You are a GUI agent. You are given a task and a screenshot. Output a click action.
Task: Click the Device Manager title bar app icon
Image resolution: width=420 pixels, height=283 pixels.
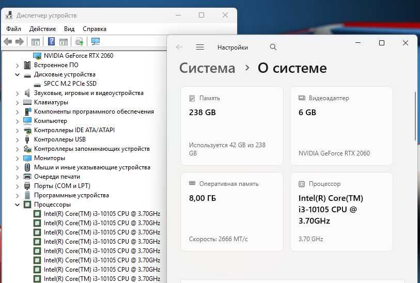pos(9,15)
